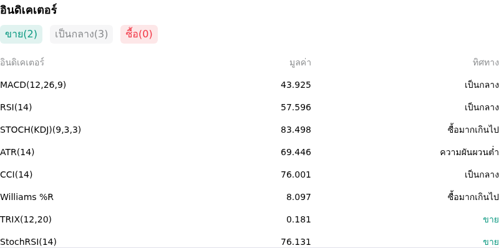Click the อินดิเคเตอร์ column header

click(x=22, y=62)
